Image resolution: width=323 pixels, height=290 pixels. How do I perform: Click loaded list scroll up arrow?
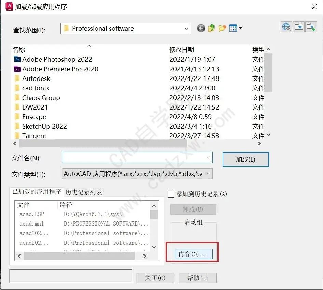[x=154, y=206]
